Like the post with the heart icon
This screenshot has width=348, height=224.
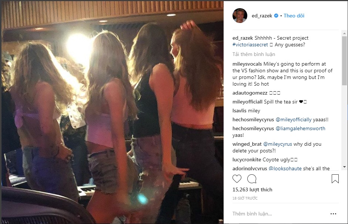[237, 179]
